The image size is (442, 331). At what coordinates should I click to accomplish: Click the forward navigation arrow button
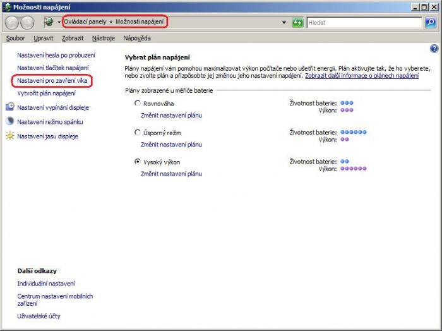27,23
